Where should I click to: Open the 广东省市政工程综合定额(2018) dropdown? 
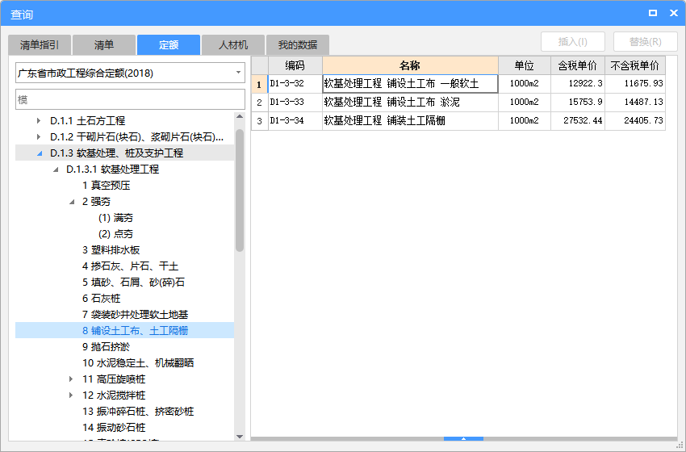click(130, 73)
